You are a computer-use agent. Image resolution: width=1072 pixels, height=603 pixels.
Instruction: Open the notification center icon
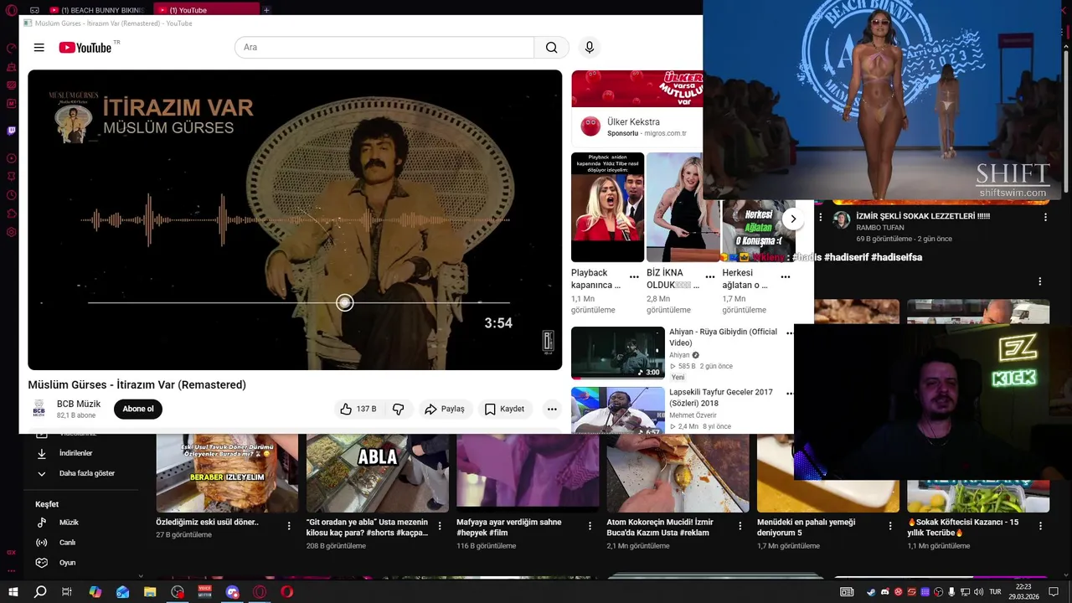1054,591
